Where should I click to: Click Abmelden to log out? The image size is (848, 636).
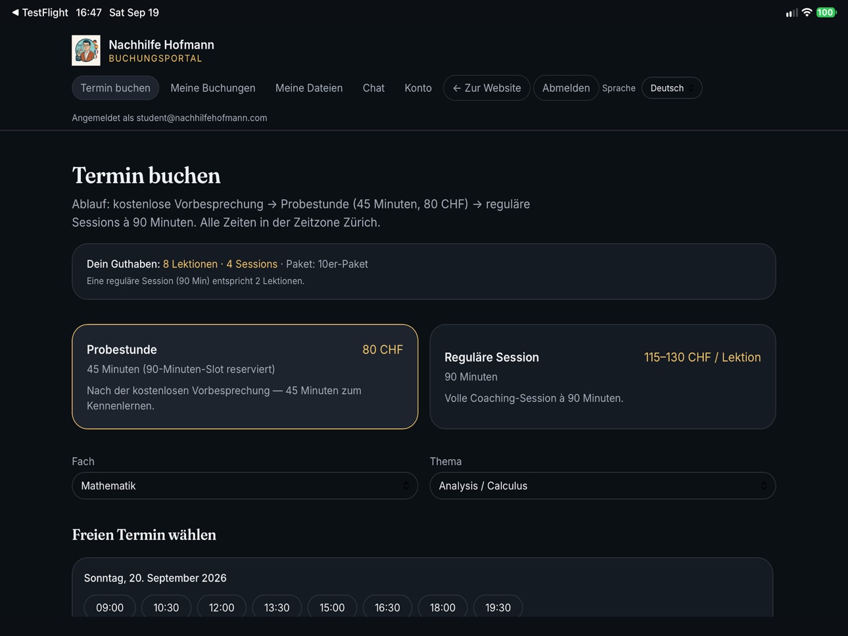click(x=566, y=88)
